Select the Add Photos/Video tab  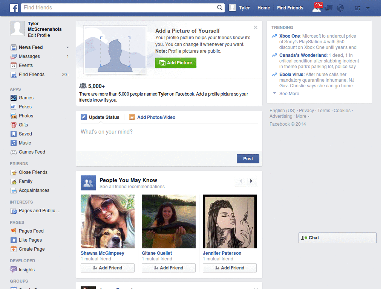(x=152, y=117)
